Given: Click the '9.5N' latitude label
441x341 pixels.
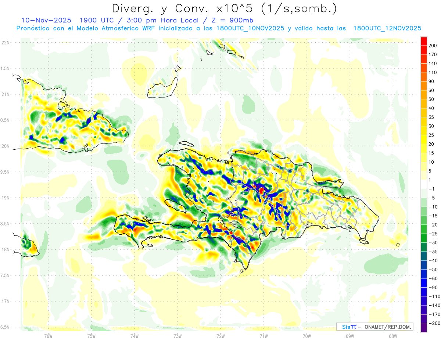Looking at the screenshot, I should click(x=5, y=172).
